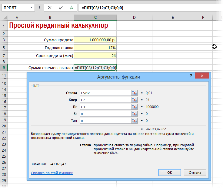Image resolution: width=223 pixels, height=188 pixels.
Task: Select row 15 header
Action: tap(4, 96)
